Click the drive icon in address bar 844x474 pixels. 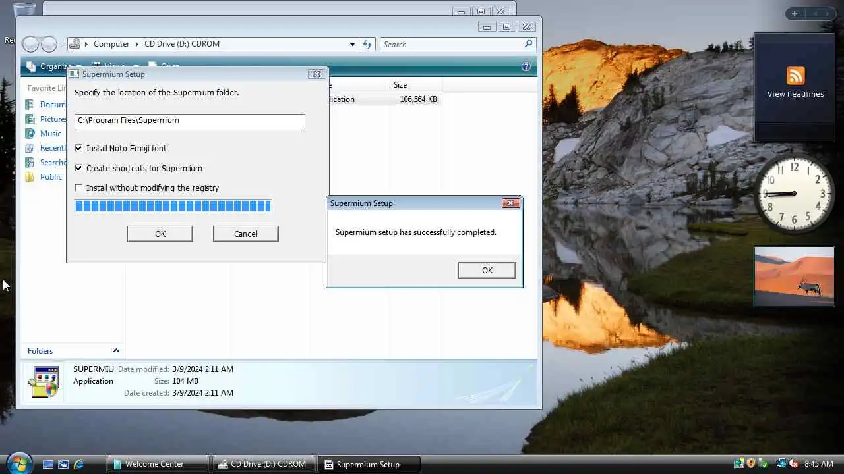(75, 44)
